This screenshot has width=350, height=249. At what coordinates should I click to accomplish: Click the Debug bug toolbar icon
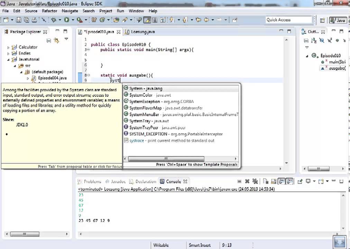(x=54, y=20)
